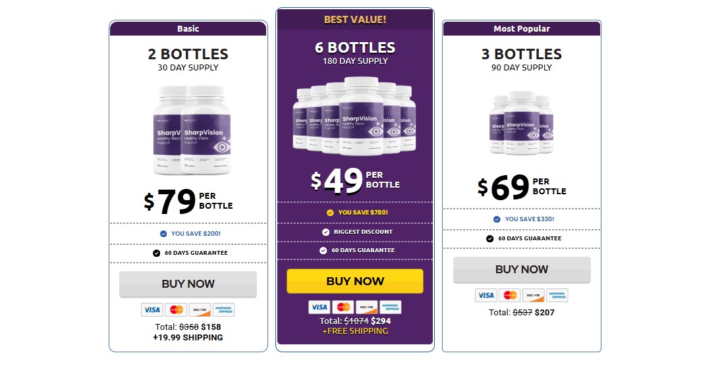Click Mastercard icon under Basic package

[175, 309]
